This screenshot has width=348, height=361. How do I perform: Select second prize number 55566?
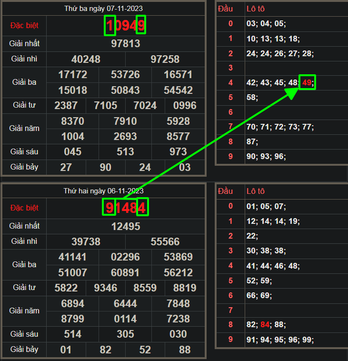[x=165, y=241]
